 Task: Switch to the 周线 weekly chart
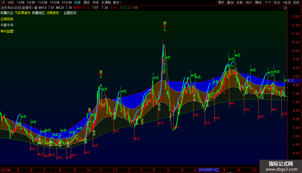[x=87, y=2]
